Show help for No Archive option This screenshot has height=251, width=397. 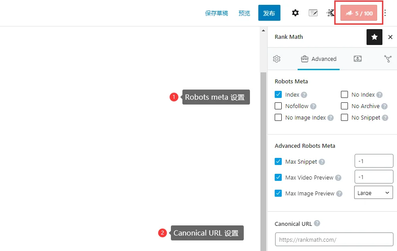click(384, 106)
